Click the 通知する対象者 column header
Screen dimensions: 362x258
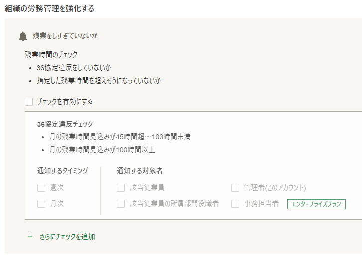click(140, 171)
